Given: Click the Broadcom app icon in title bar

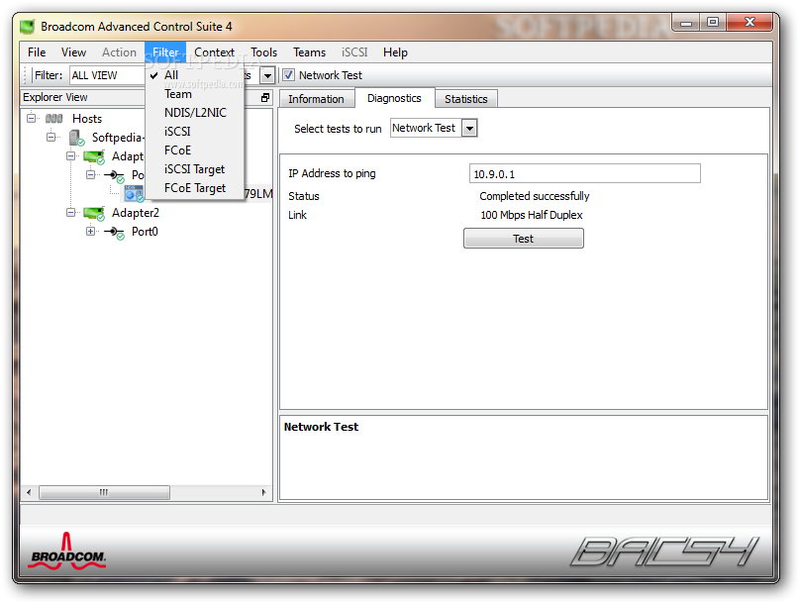Looking at the screenshot, I should (x=28, y=27).
